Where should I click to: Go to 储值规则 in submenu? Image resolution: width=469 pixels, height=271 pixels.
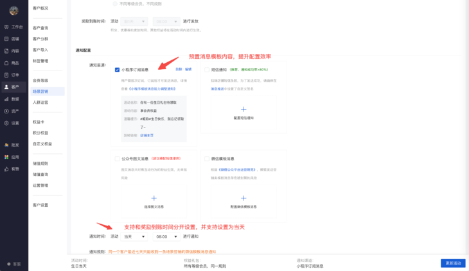[x=40, y=163]
